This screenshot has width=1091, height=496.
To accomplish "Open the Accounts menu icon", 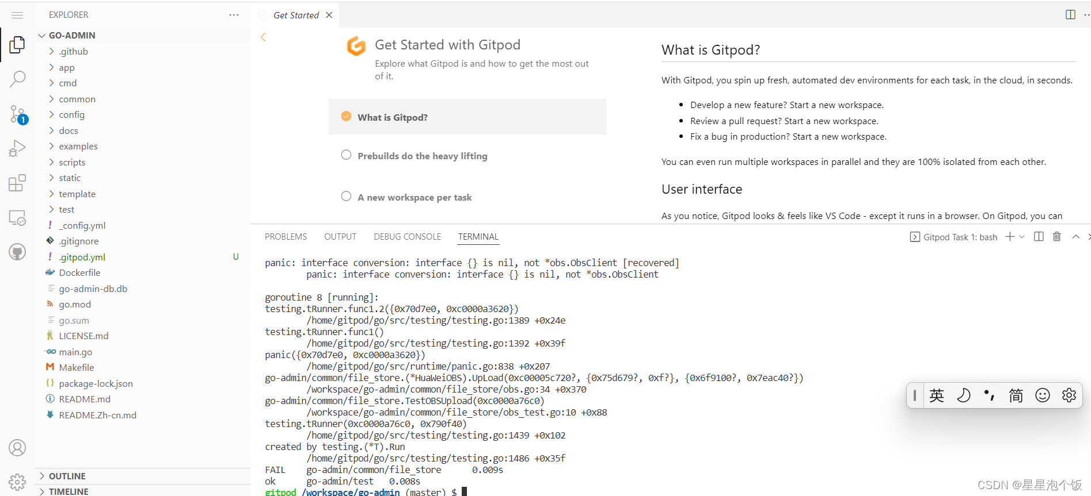I will tap(17, 448).
